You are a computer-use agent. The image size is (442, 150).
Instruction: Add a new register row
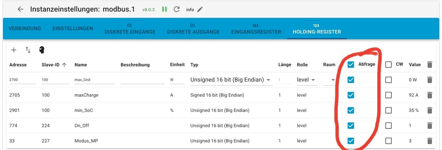tap(14, 50)
